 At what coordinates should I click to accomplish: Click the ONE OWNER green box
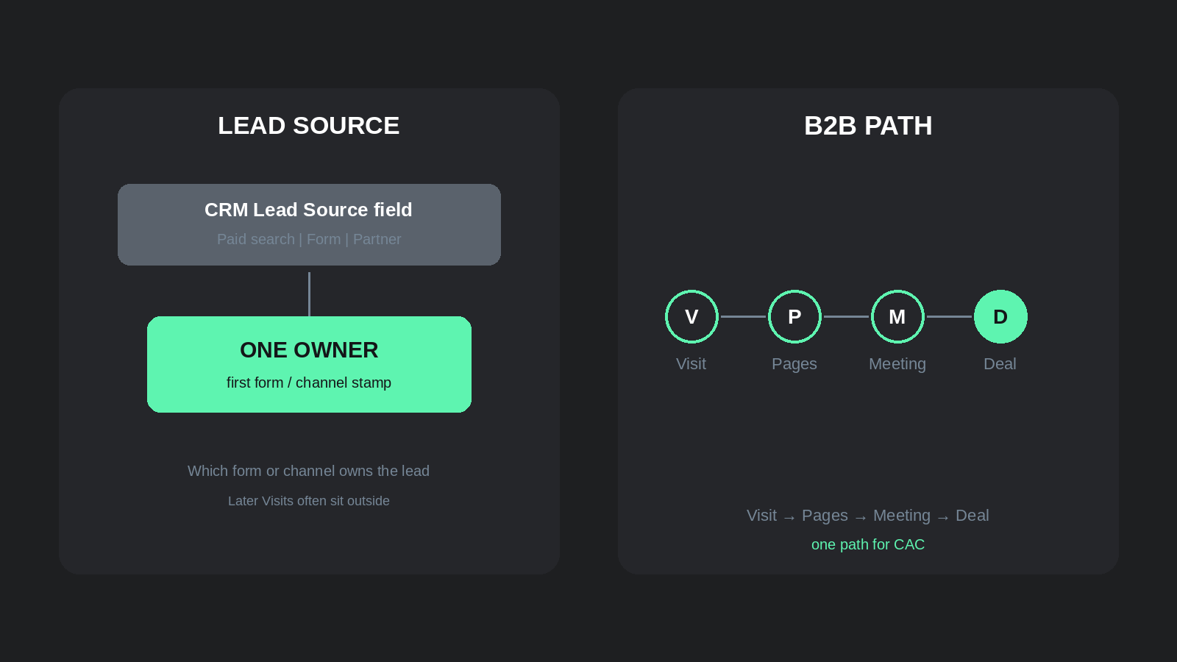click(x=309, y=364)
